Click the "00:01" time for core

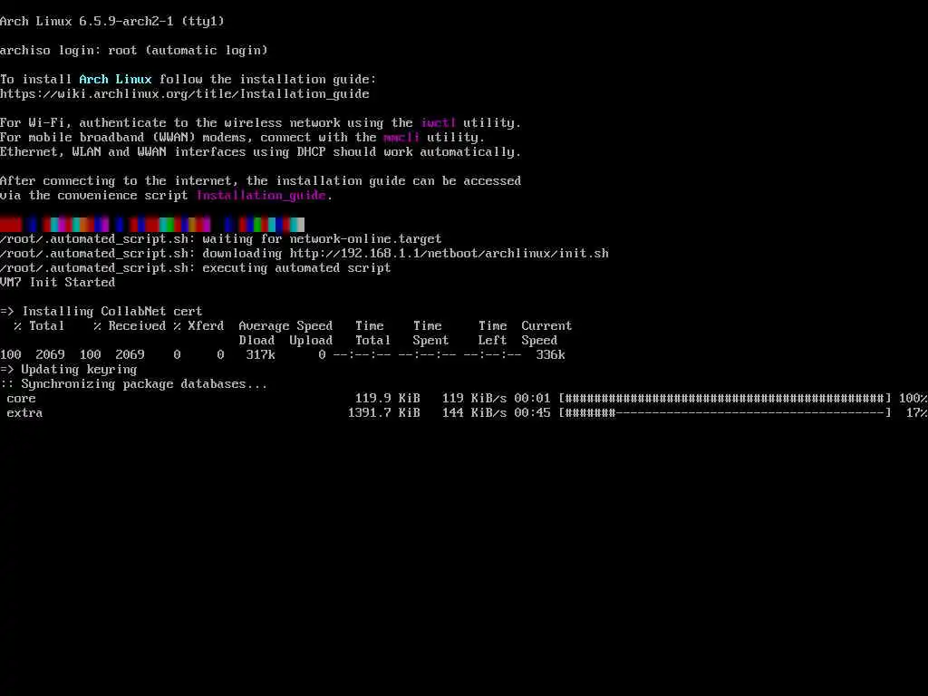point(532,399)
